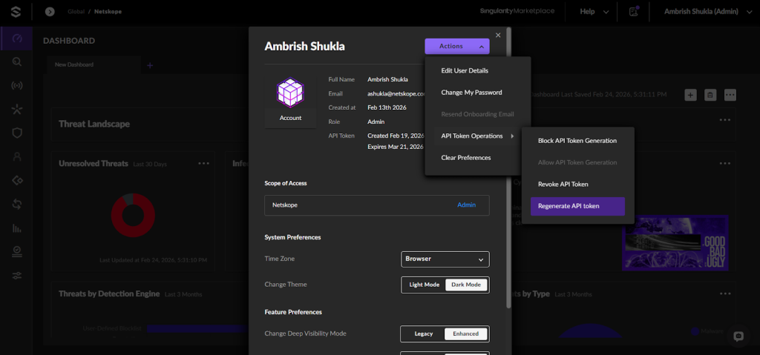The width and height of the screenshot is (760, 355).
Task: Open the user person icon in sidebar
Action: [17, 157]
